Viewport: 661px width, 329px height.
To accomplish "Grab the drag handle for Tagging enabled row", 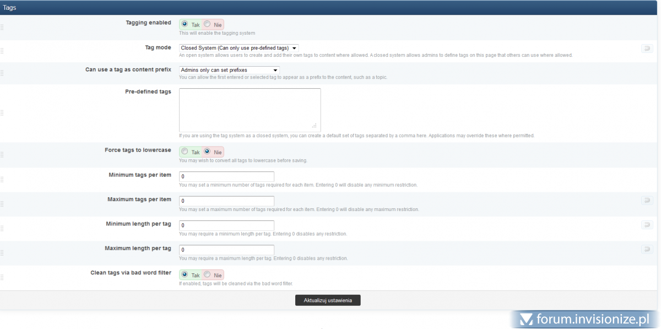I will [x=2, y=28].
